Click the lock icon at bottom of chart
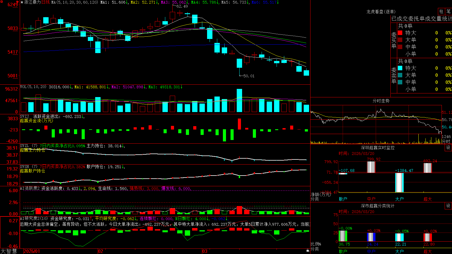Screen dimensions: 452x254 click(308, 251)
